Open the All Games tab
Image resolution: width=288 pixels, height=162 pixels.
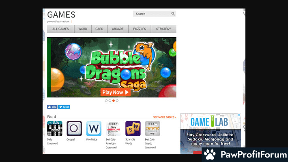60,29
